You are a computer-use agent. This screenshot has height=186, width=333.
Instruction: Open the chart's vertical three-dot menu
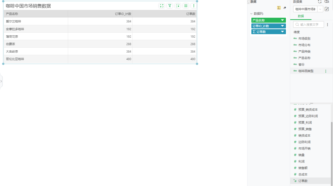coord(194,5)
